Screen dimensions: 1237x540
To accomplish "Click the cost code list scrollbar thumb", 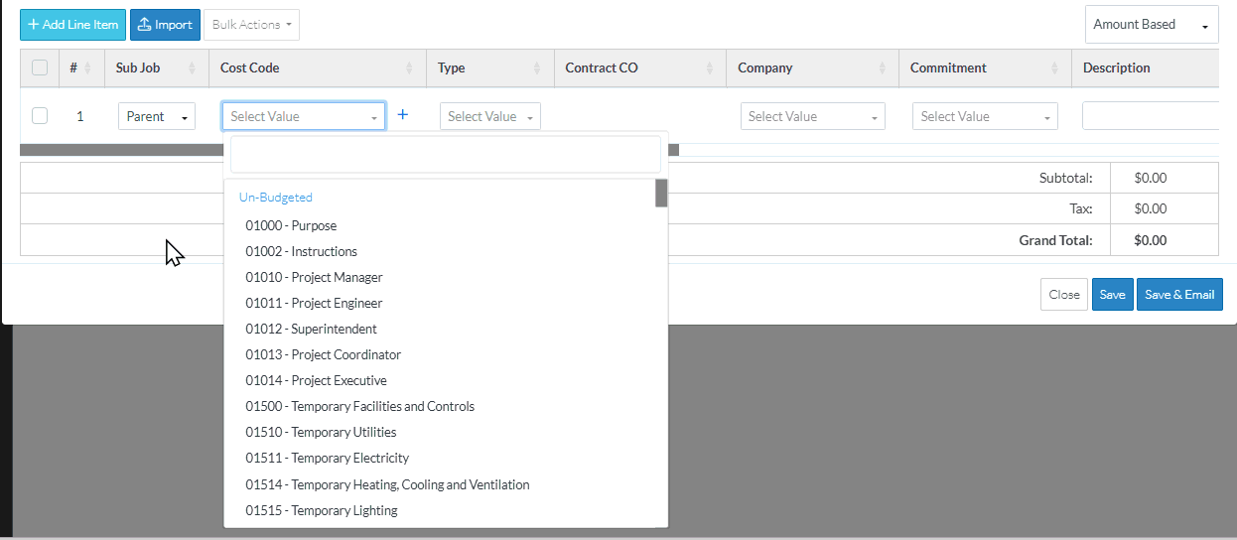I will point(661,193).
